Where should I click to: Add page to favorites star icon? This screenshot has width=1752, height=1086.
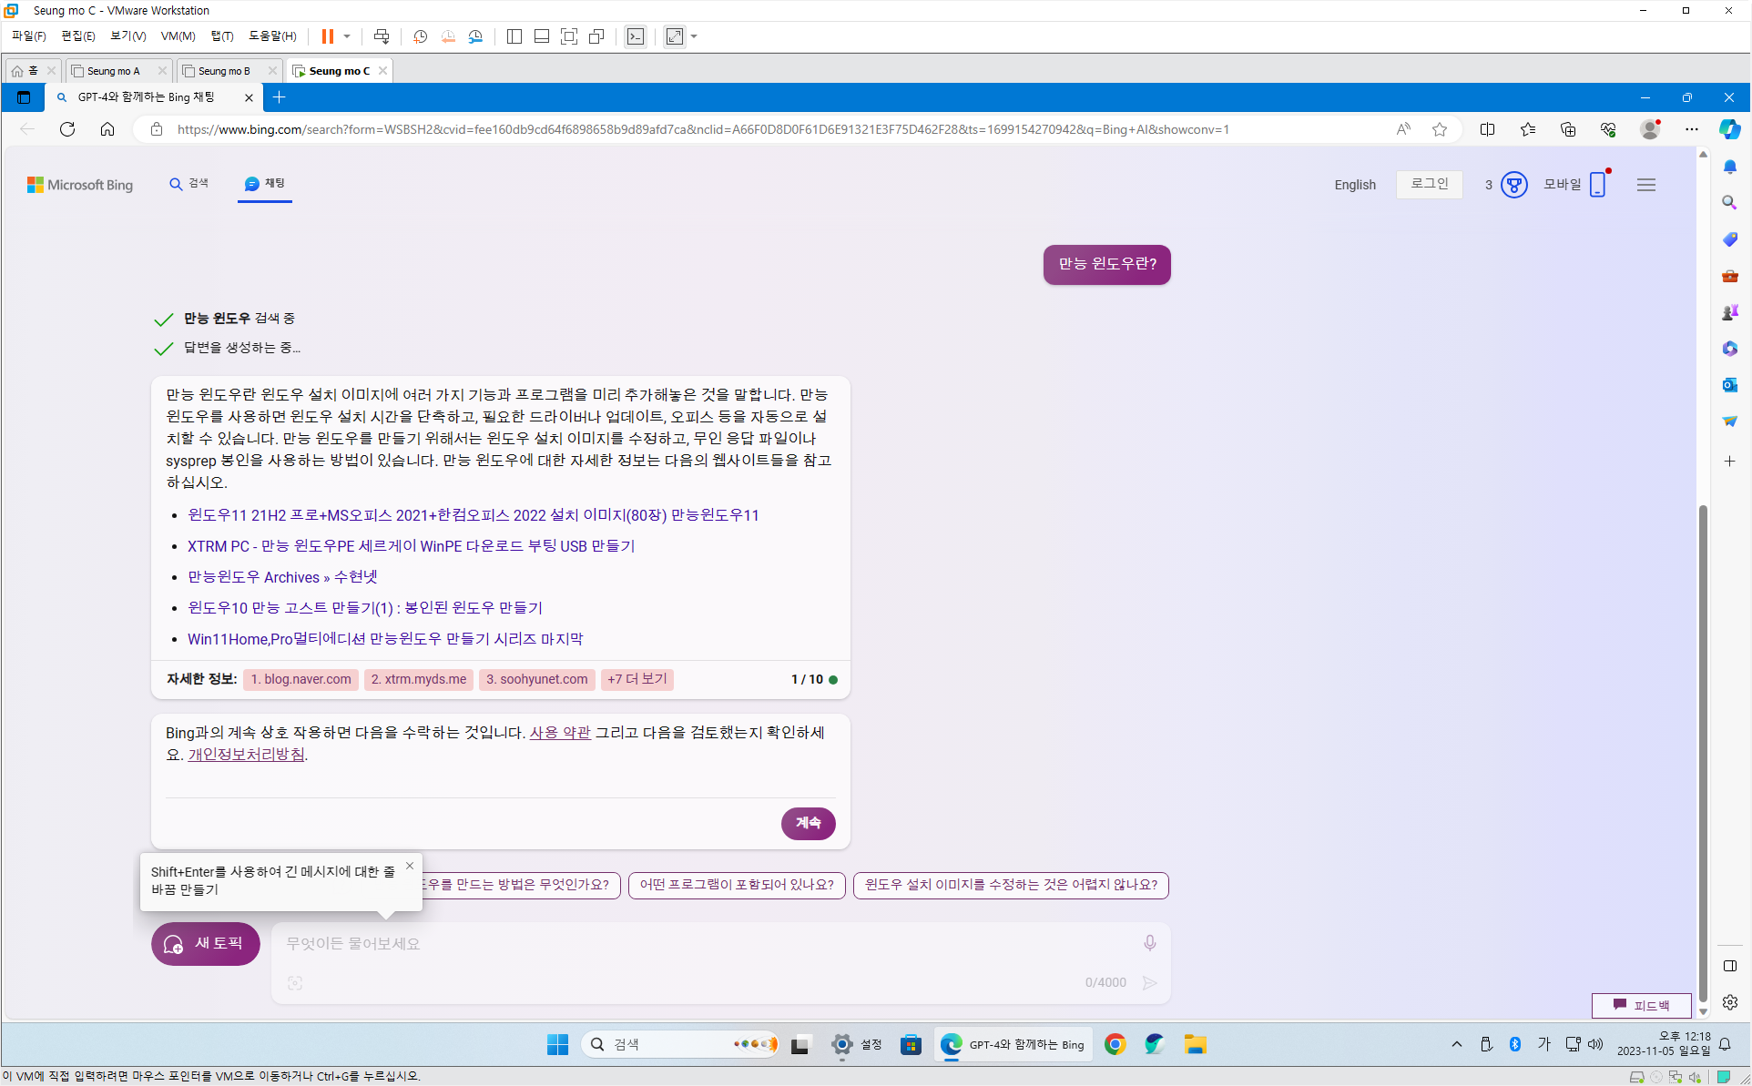(1440, 129)
